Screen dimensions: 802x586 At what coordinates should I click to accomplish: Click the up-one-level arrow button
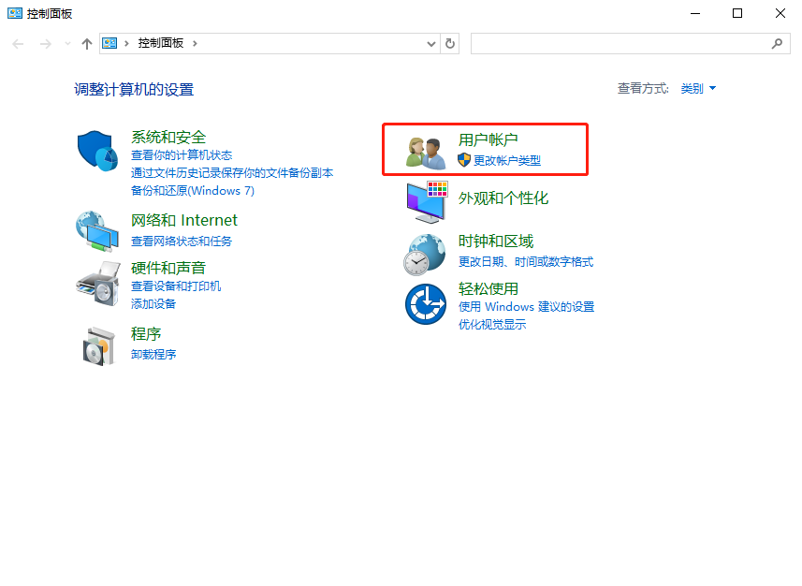(x=86, y=43)
